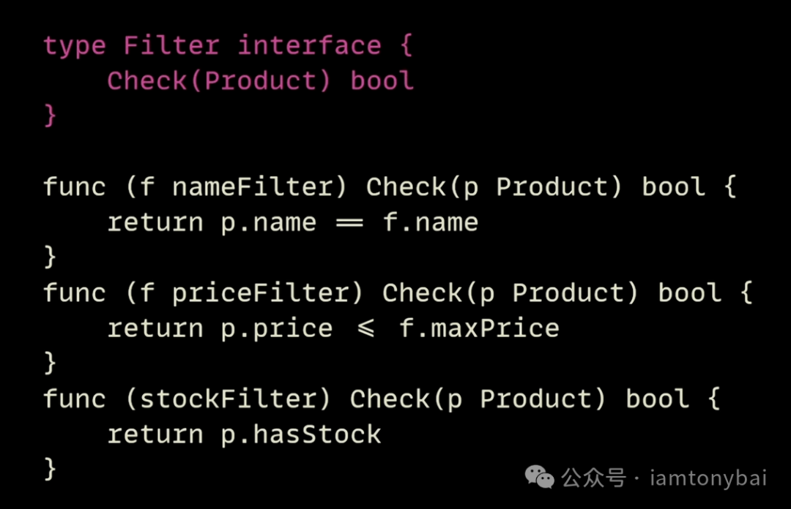Screen dimensions: 791x509
Task: Click 'Filter' in the type declaration
Action: (171, 46)
